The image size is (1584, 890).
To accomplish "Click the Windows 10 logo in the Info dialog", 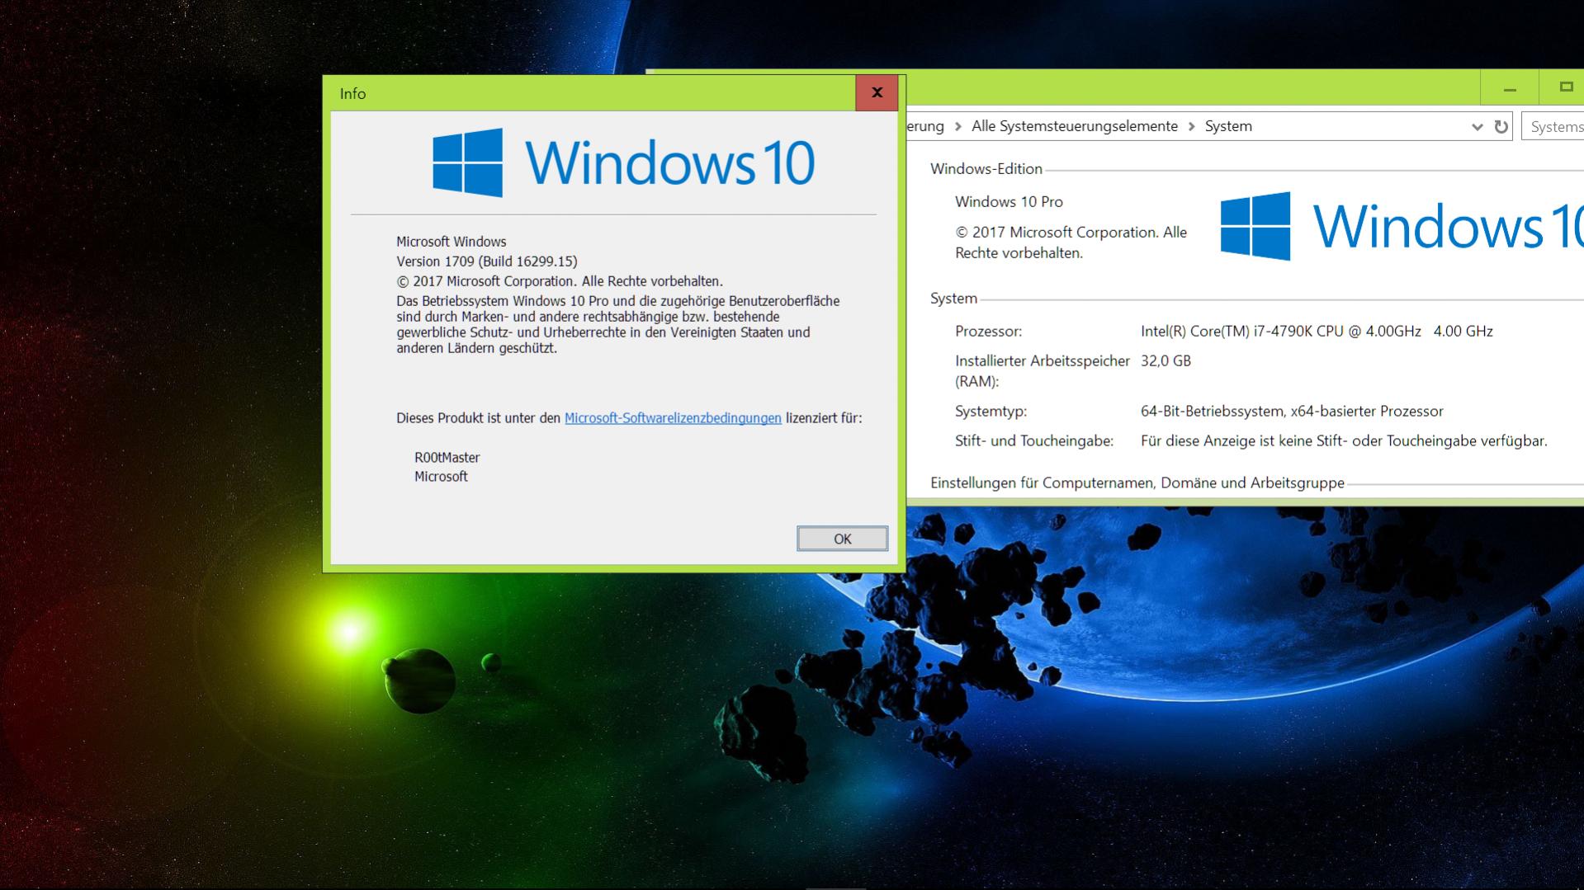I will [623, 162].
